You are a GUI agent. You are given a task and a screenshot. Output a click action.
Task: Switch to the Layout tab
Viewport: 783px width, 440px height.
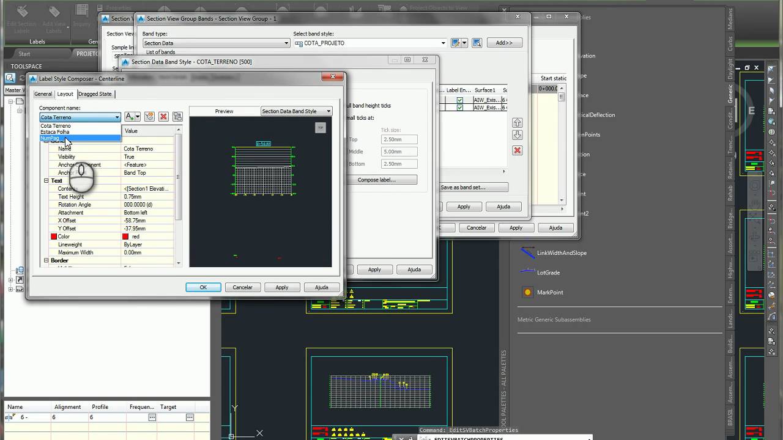coord(65,94)
